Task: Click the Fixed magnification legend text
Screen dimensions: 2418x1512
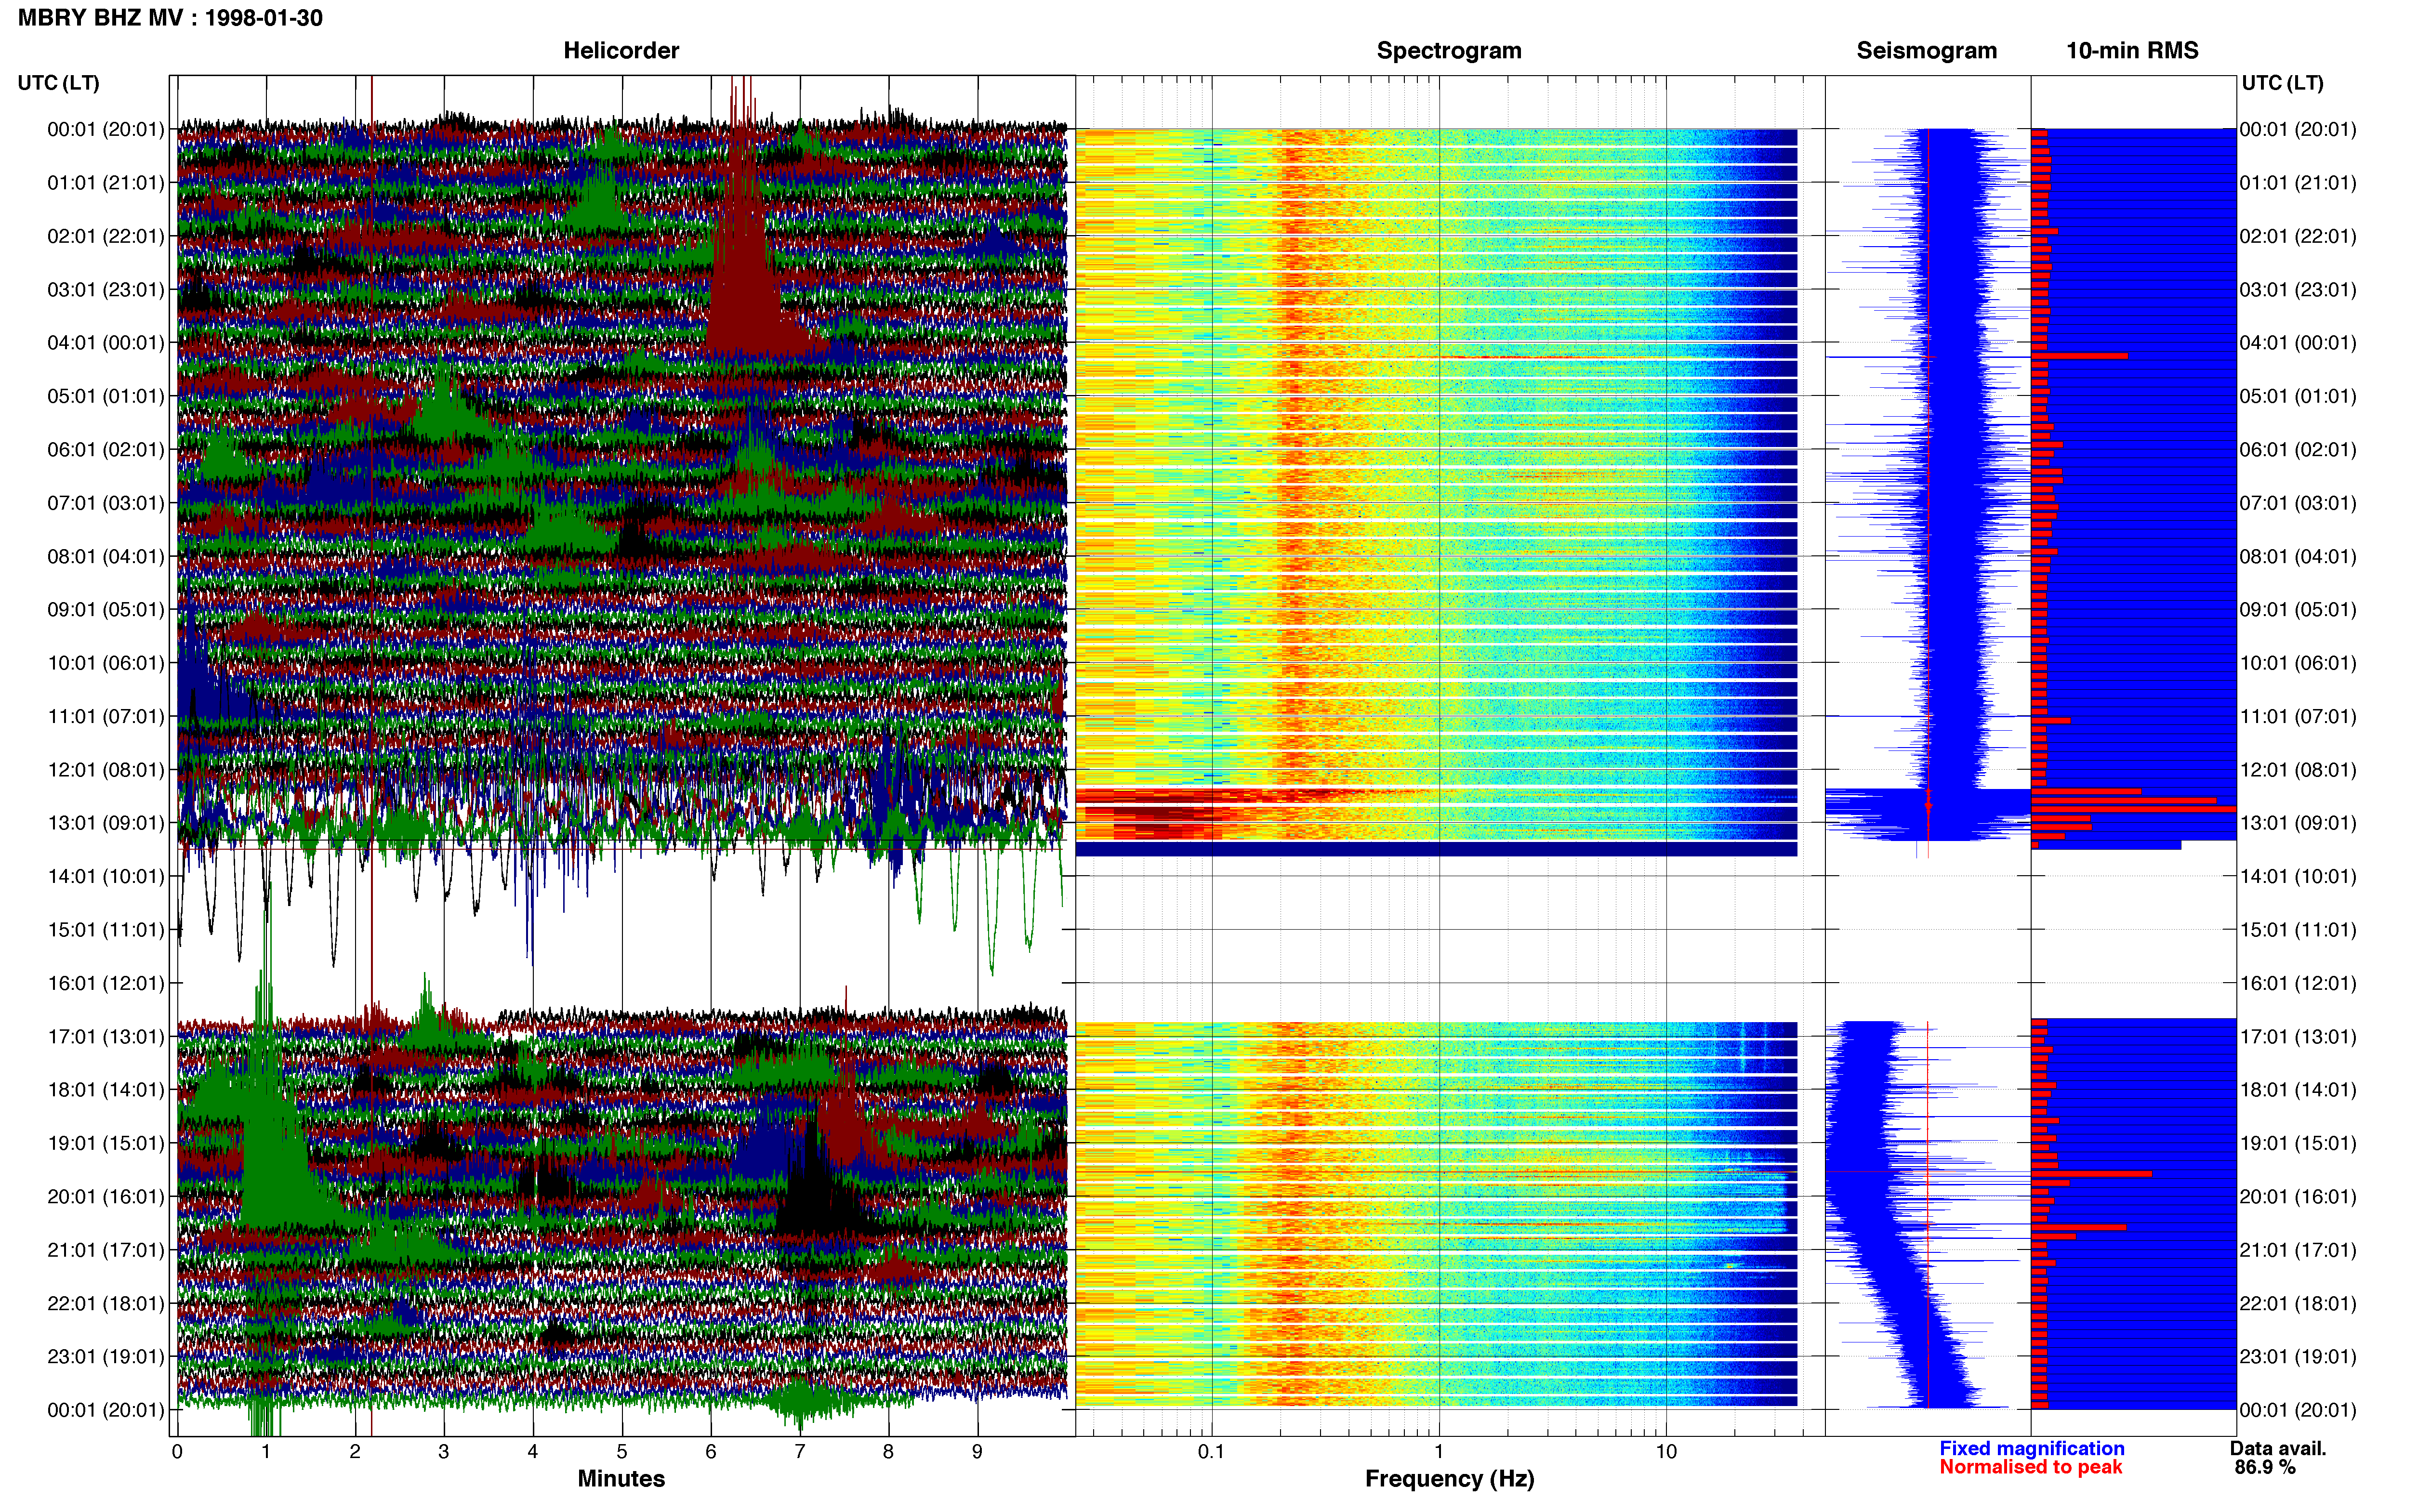Action: pos(2031,1449)
